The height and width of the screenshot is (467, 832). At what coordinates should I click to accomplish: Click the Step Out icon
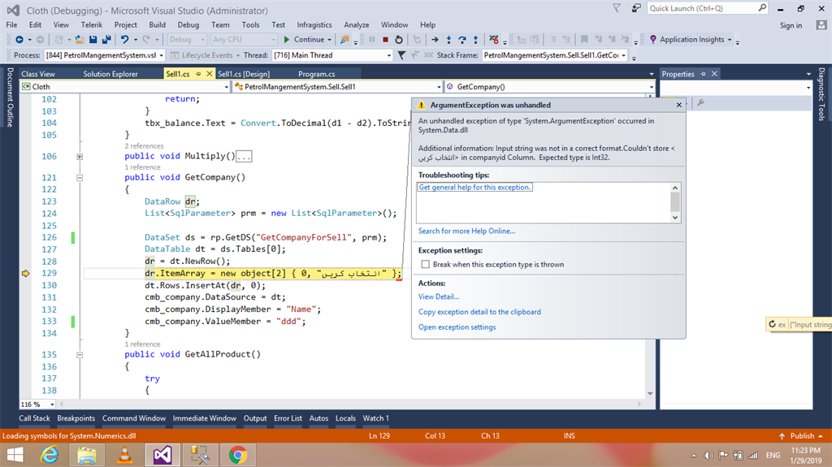(x=475, y=40)
